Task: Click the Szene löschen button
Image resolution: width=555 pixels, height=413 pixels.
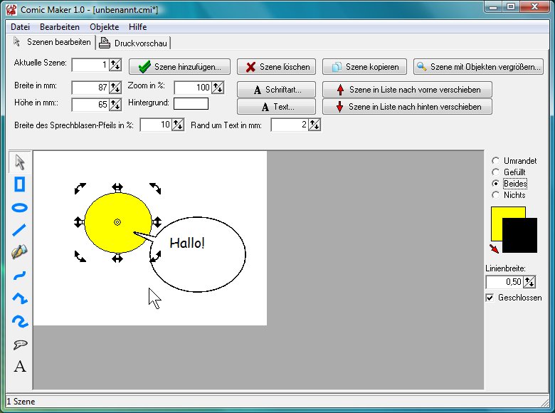Action: pyautogui.click(x=277, y=67)
